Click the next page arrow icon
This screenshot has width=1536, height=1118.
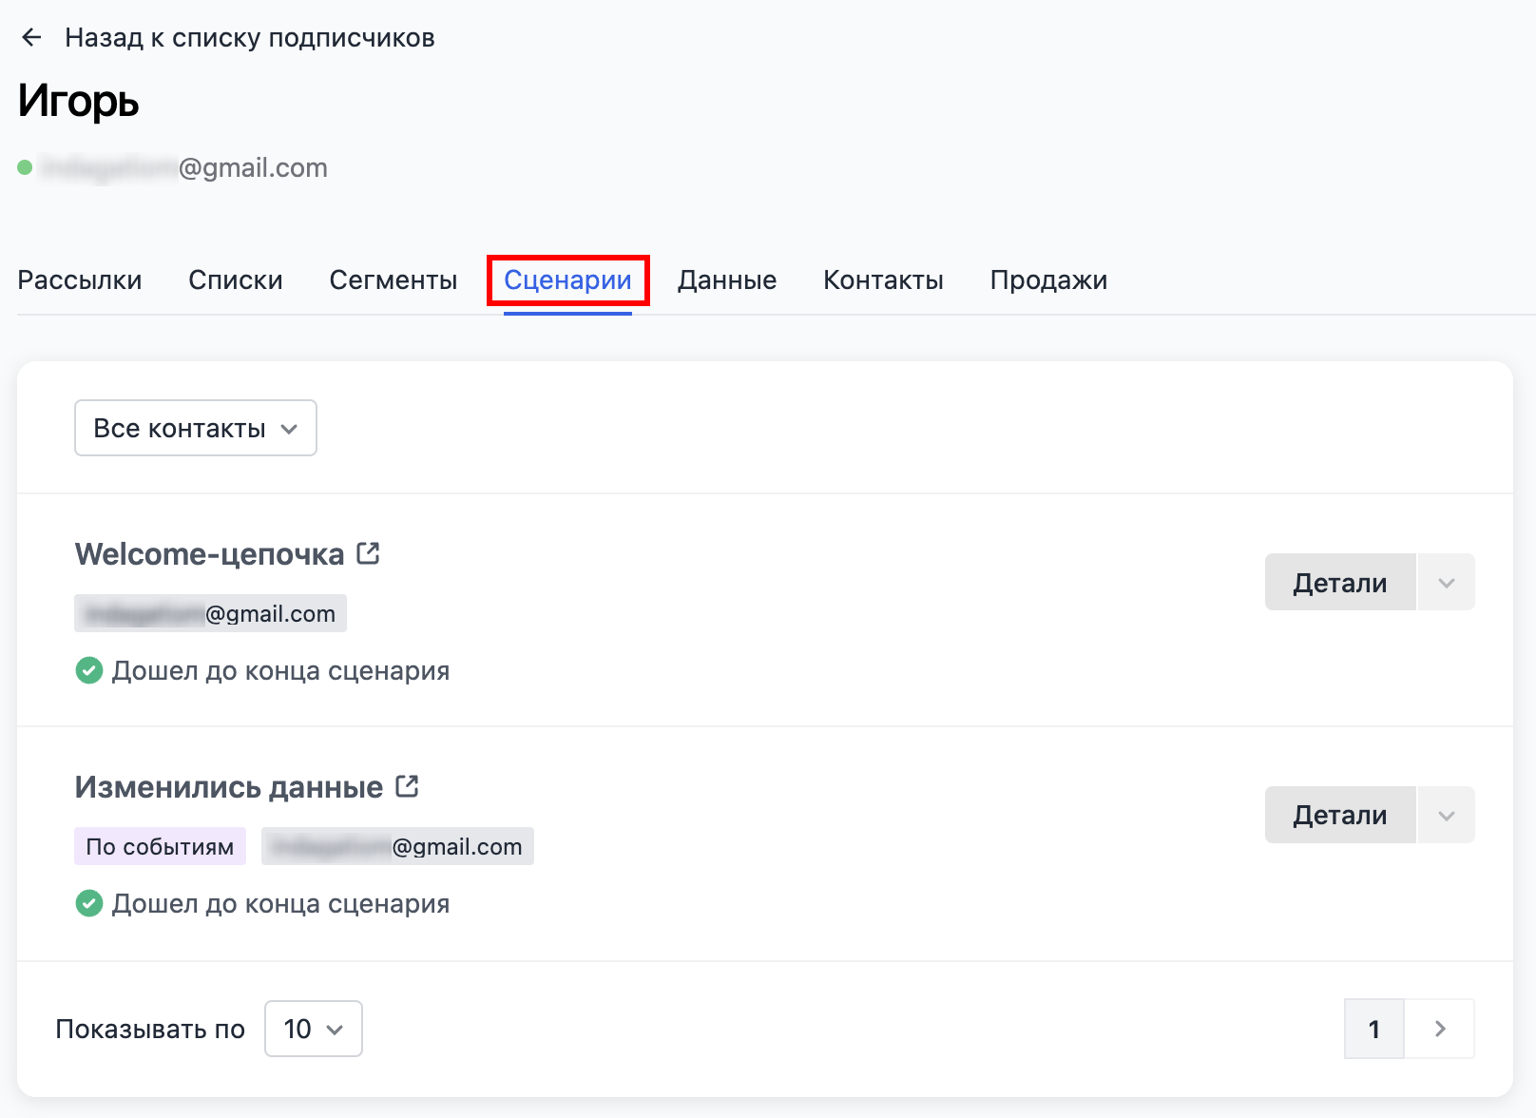(1440, 1029)
